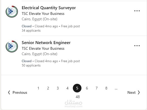Click the Previous page chevron arrow
The height and width of the screenshot is (110, 147).
9,92
